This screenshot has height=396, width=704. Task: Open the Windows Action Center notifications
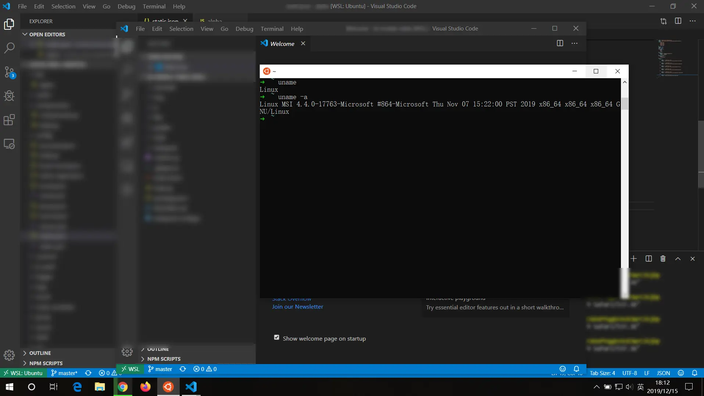(x=689, y=387)
